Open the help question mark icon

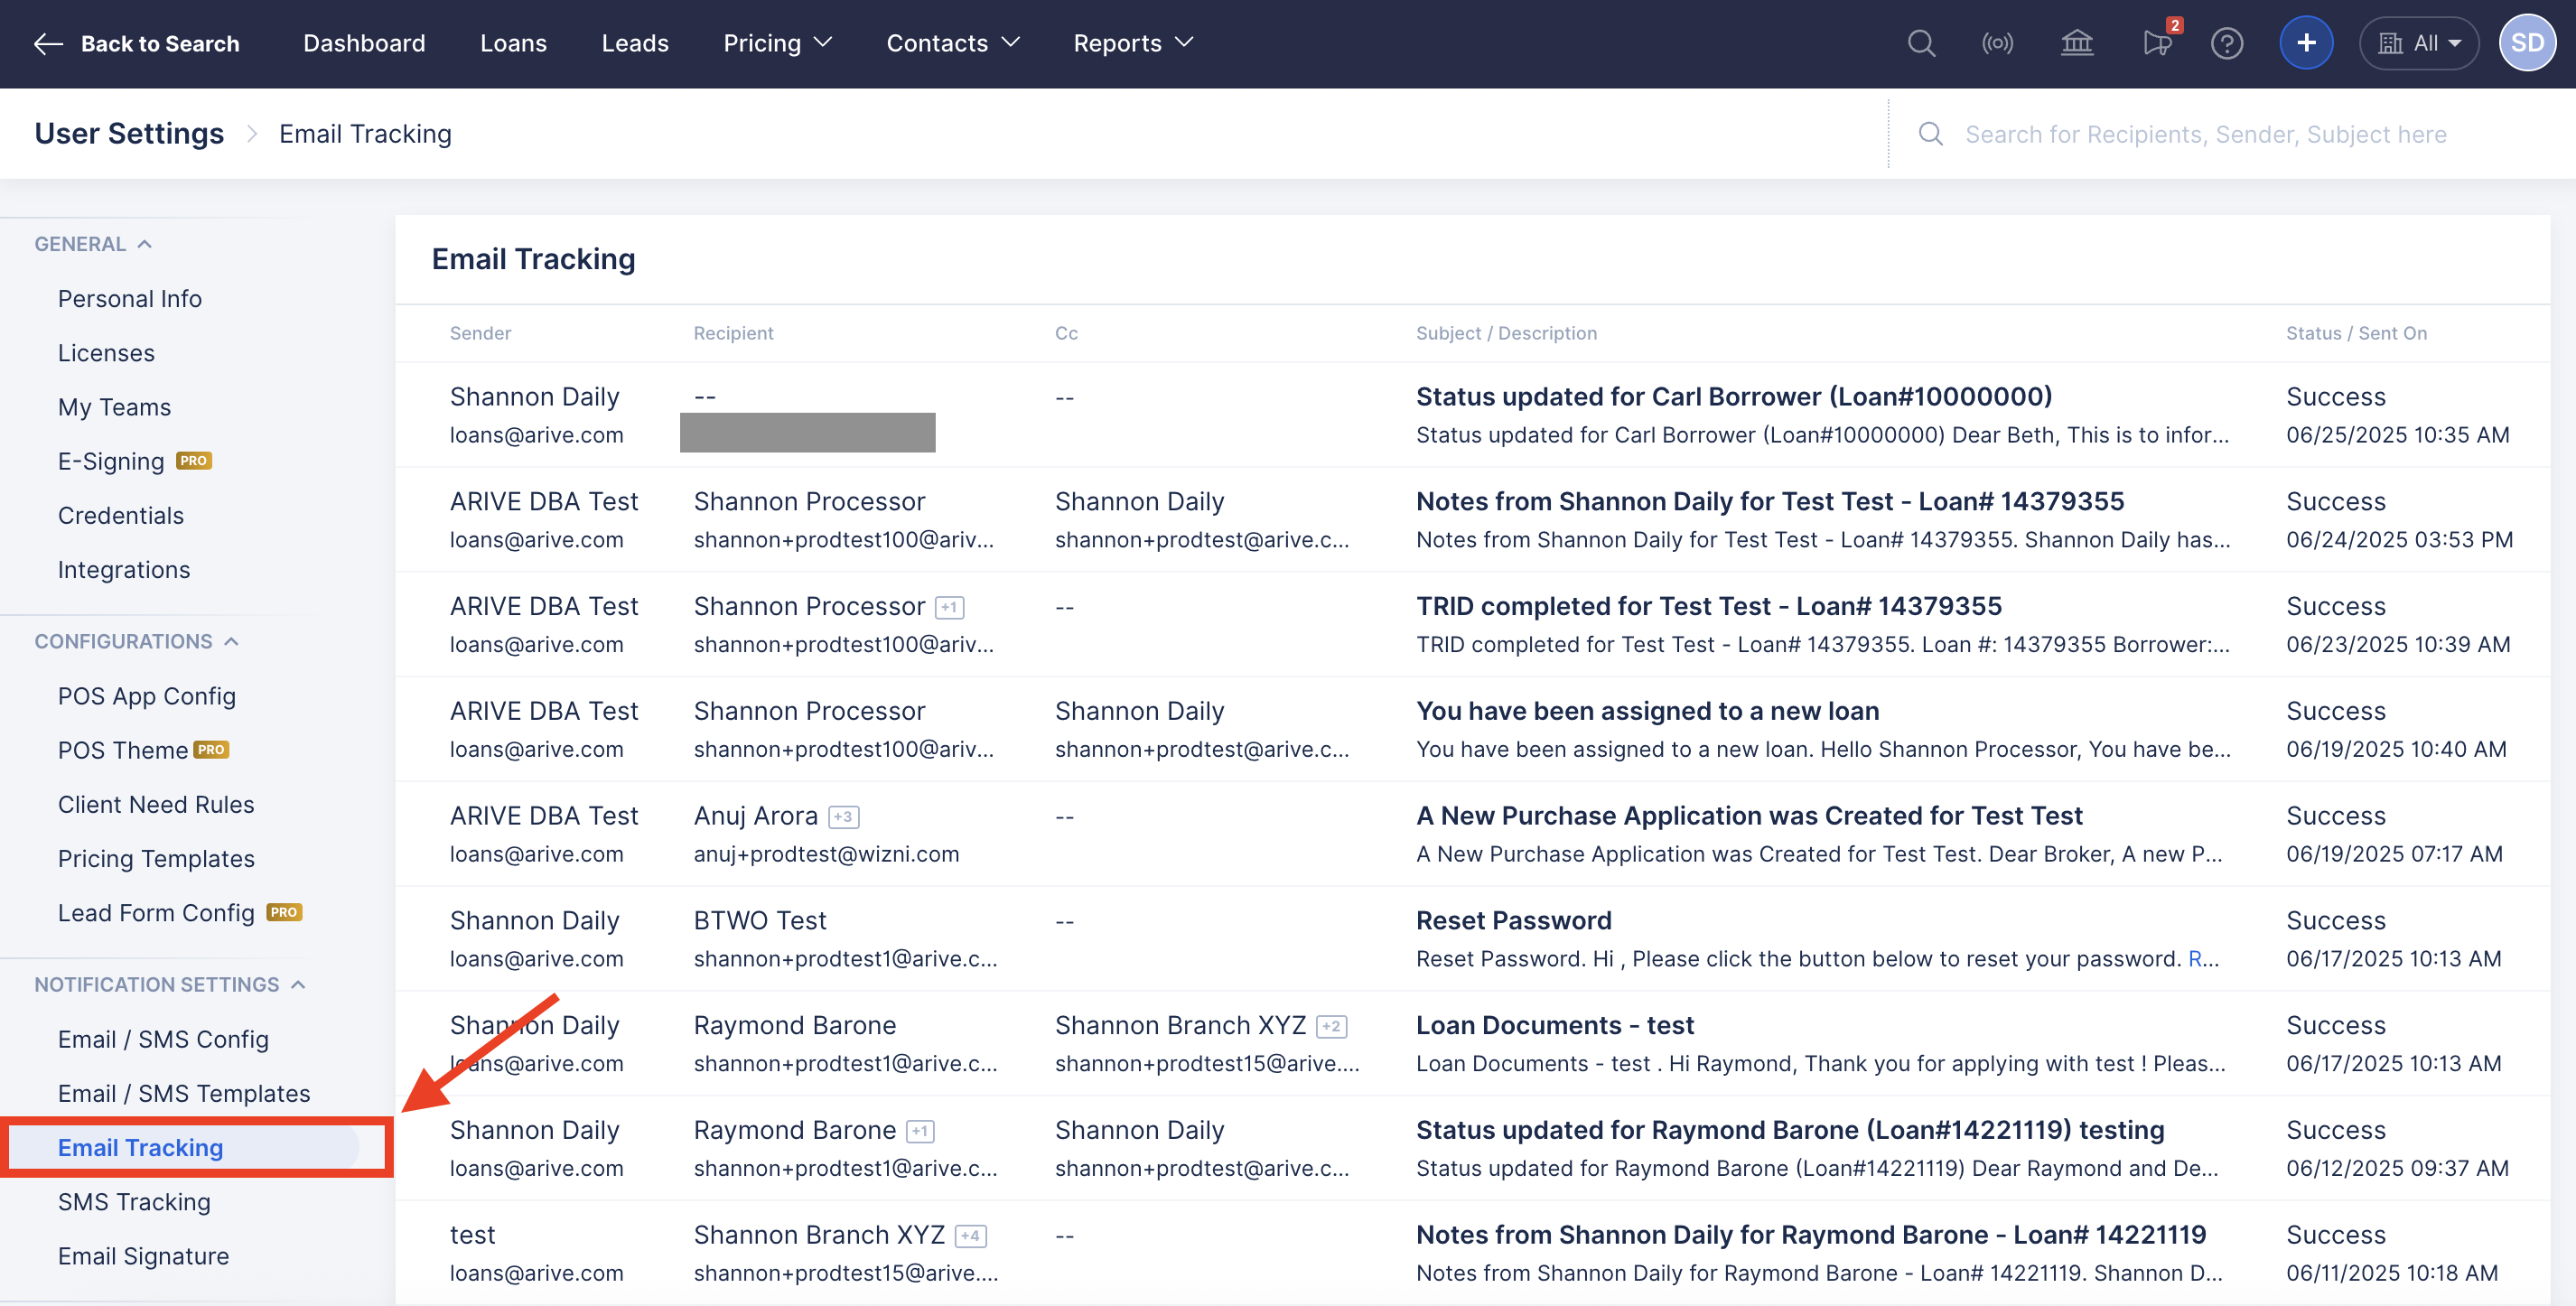coord(2226,43)
